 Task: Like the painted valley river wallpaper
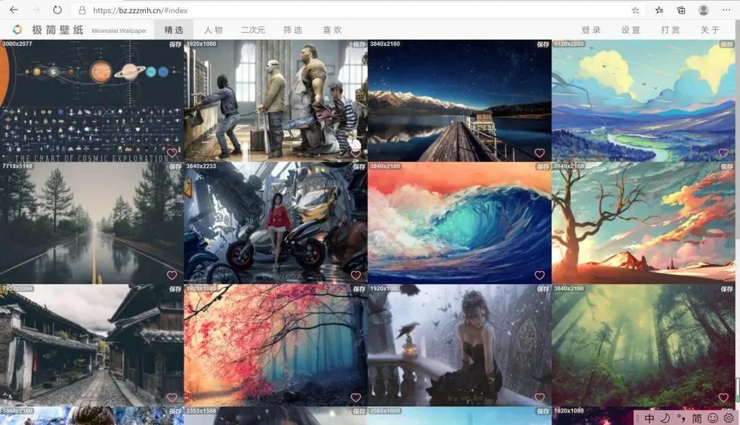click(x=724, y=153)
